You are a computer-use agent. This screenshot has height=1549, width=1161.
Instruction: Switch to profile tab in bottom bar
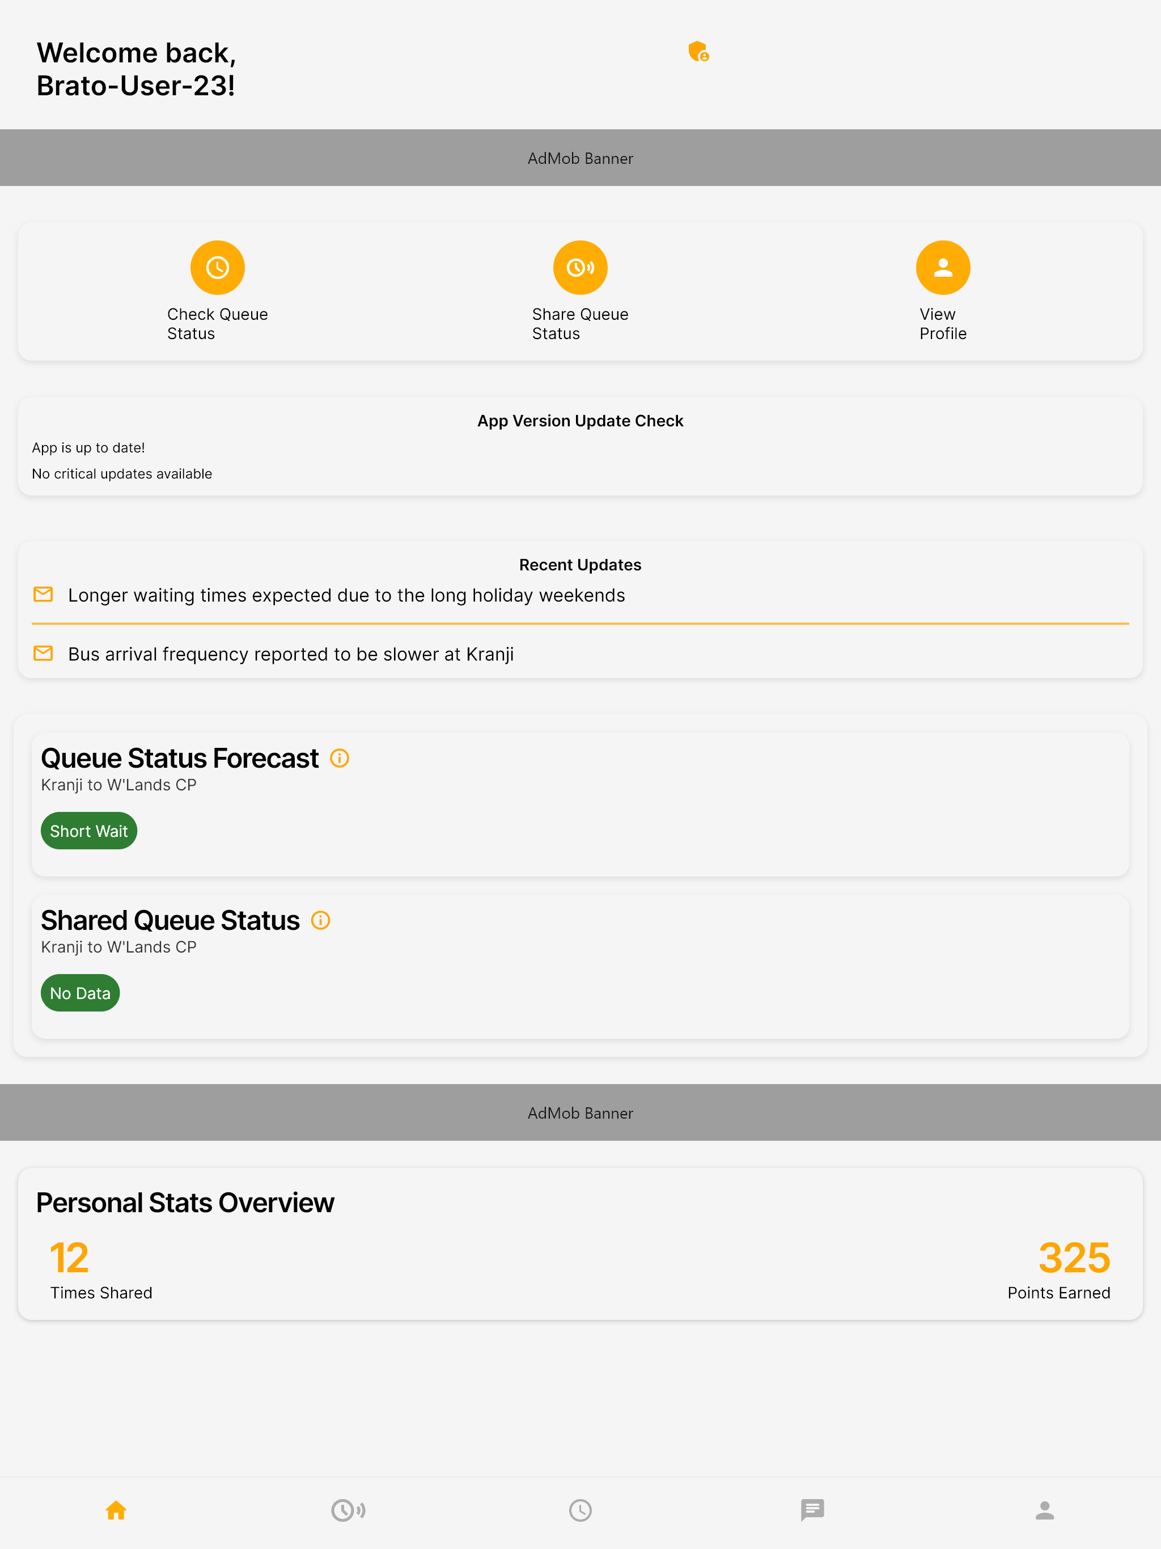point(1045,1510)
